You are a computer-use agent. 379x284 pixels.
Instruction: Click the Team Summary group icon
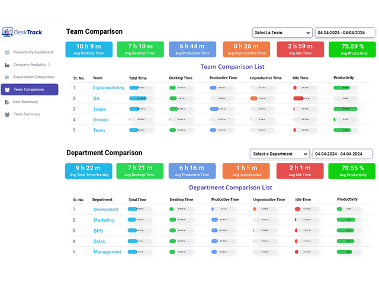(x=7, y=114)
